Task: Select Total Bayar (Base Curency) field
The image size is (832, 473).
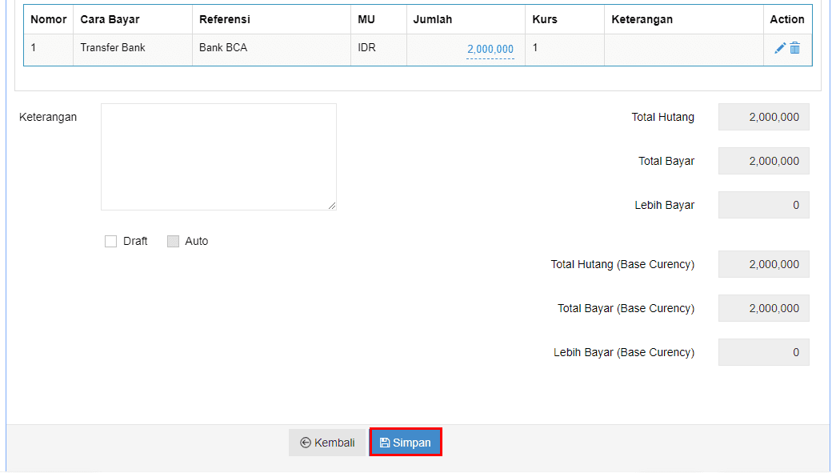Action: 763,308
